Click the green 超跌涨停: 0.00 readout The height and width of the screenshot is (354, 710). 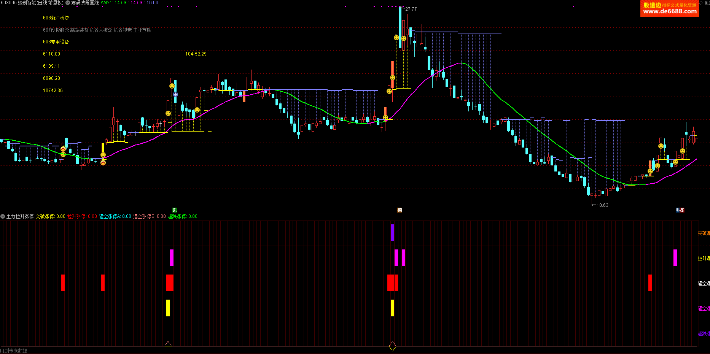[x=183, y=216]
